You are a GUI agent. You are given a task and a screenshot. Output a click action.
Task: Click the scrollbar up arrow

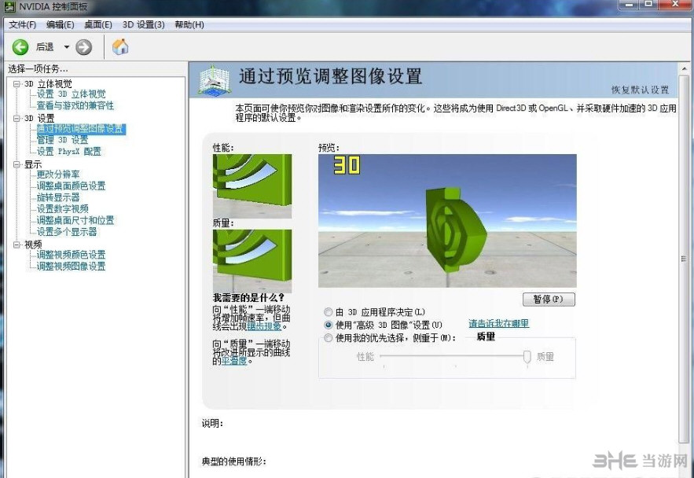coord(684,68)
